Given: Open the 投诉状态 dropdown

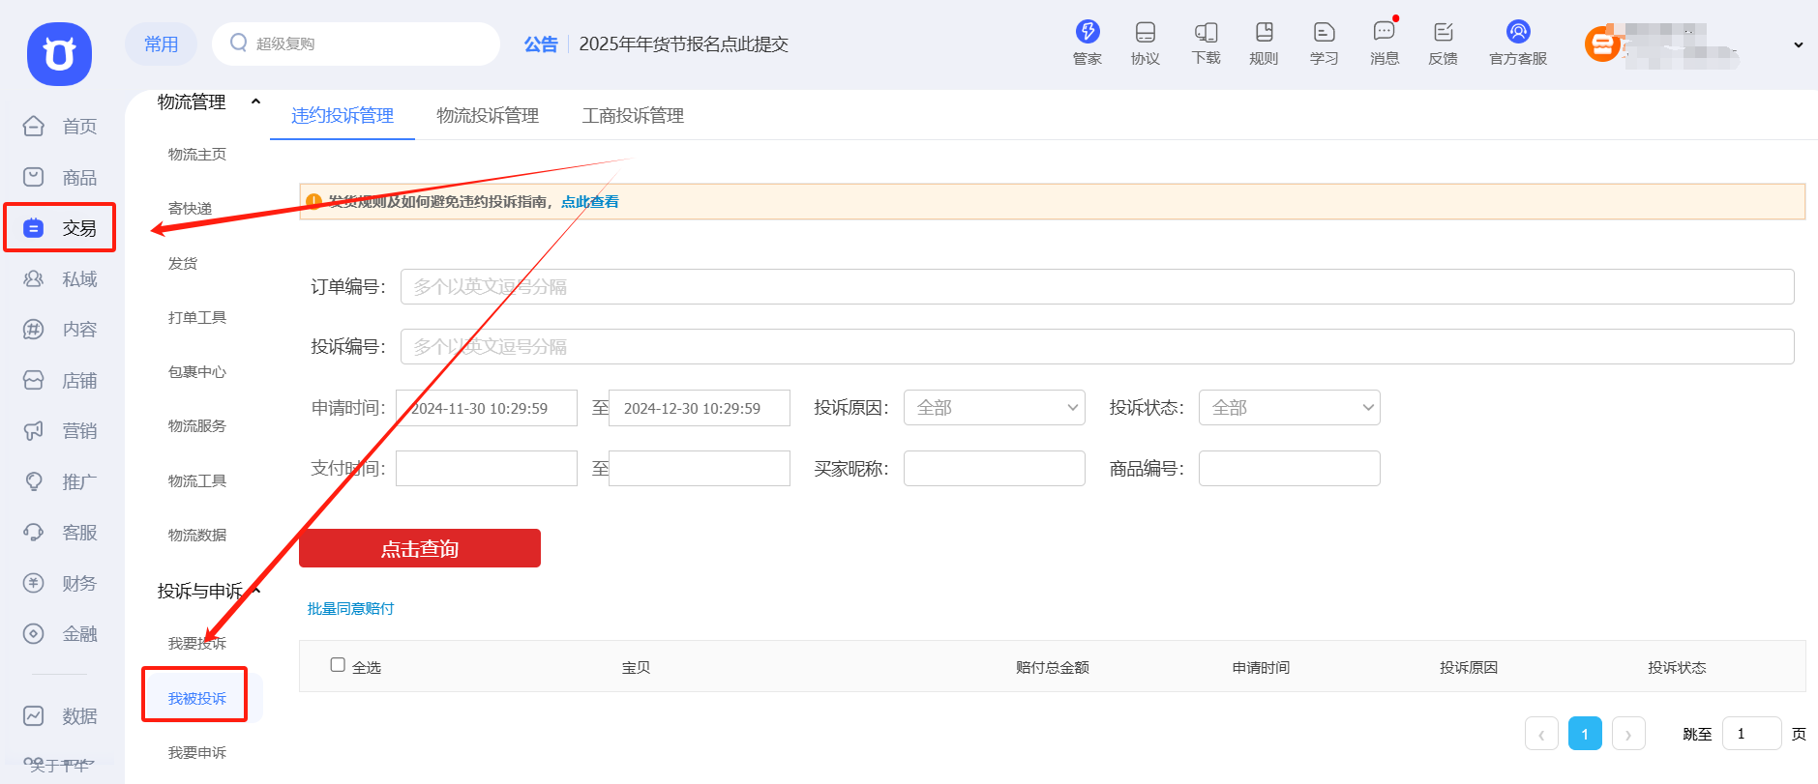Looking at the screenshot, I should pos(1290,407).
